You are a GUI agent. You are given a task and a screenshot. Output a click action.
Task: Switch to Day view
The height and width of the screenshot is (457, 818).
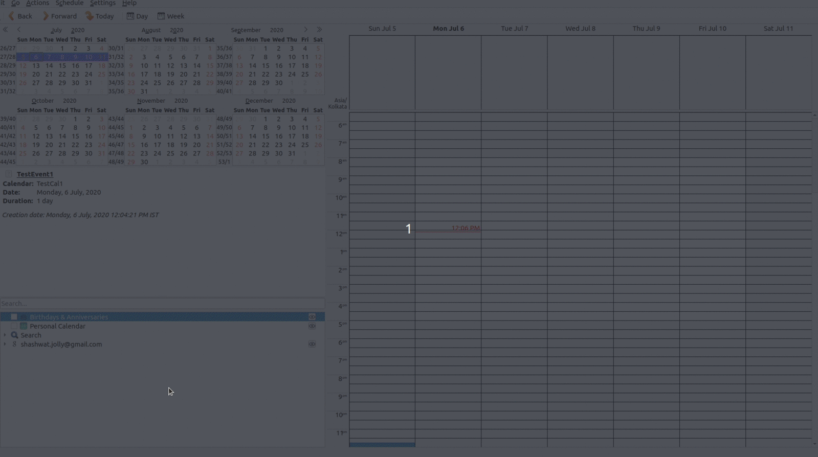click(137, 16)
